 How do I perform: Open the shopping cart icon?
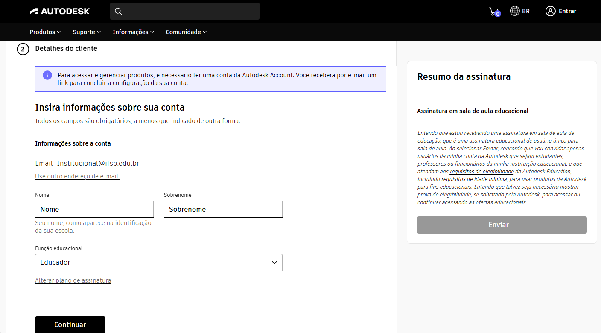pos(494,12)
